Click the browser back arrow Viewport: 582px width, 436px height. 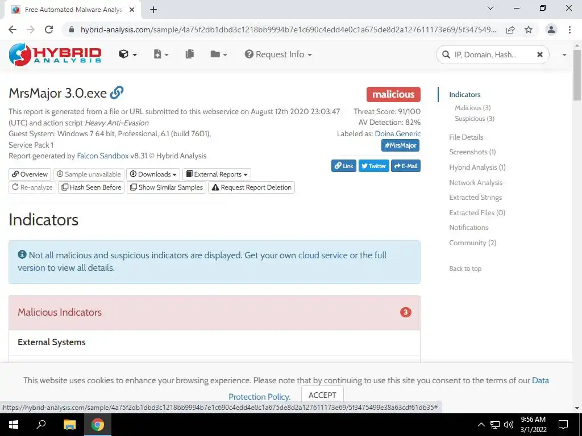tap(13, 30)
